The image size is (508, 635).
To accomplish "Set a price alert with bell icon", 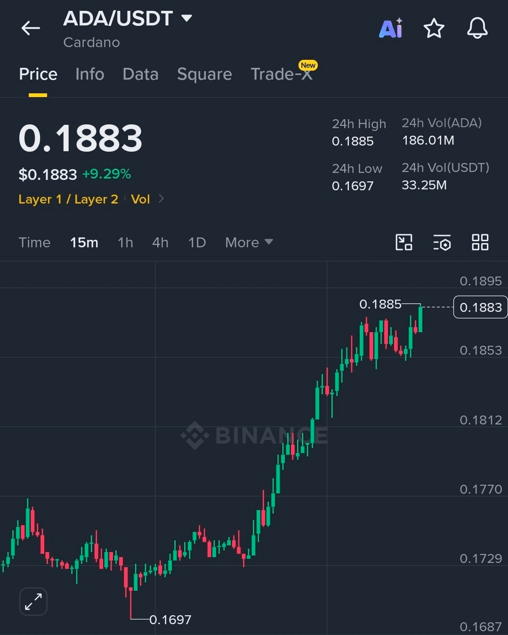I will (477, 28).
